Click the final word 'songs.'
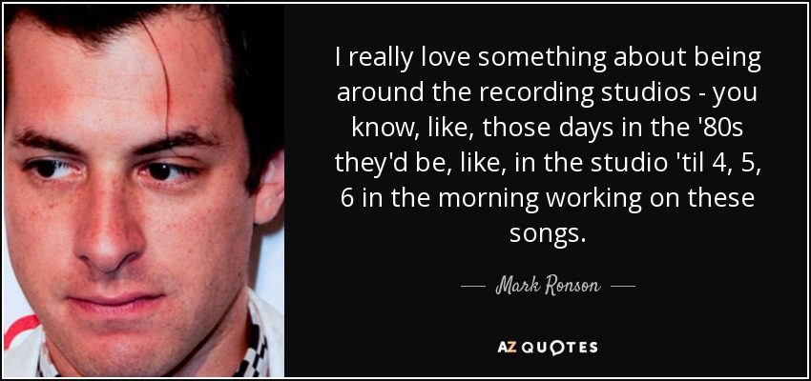 pyautogui.click(x=548, y=233)
